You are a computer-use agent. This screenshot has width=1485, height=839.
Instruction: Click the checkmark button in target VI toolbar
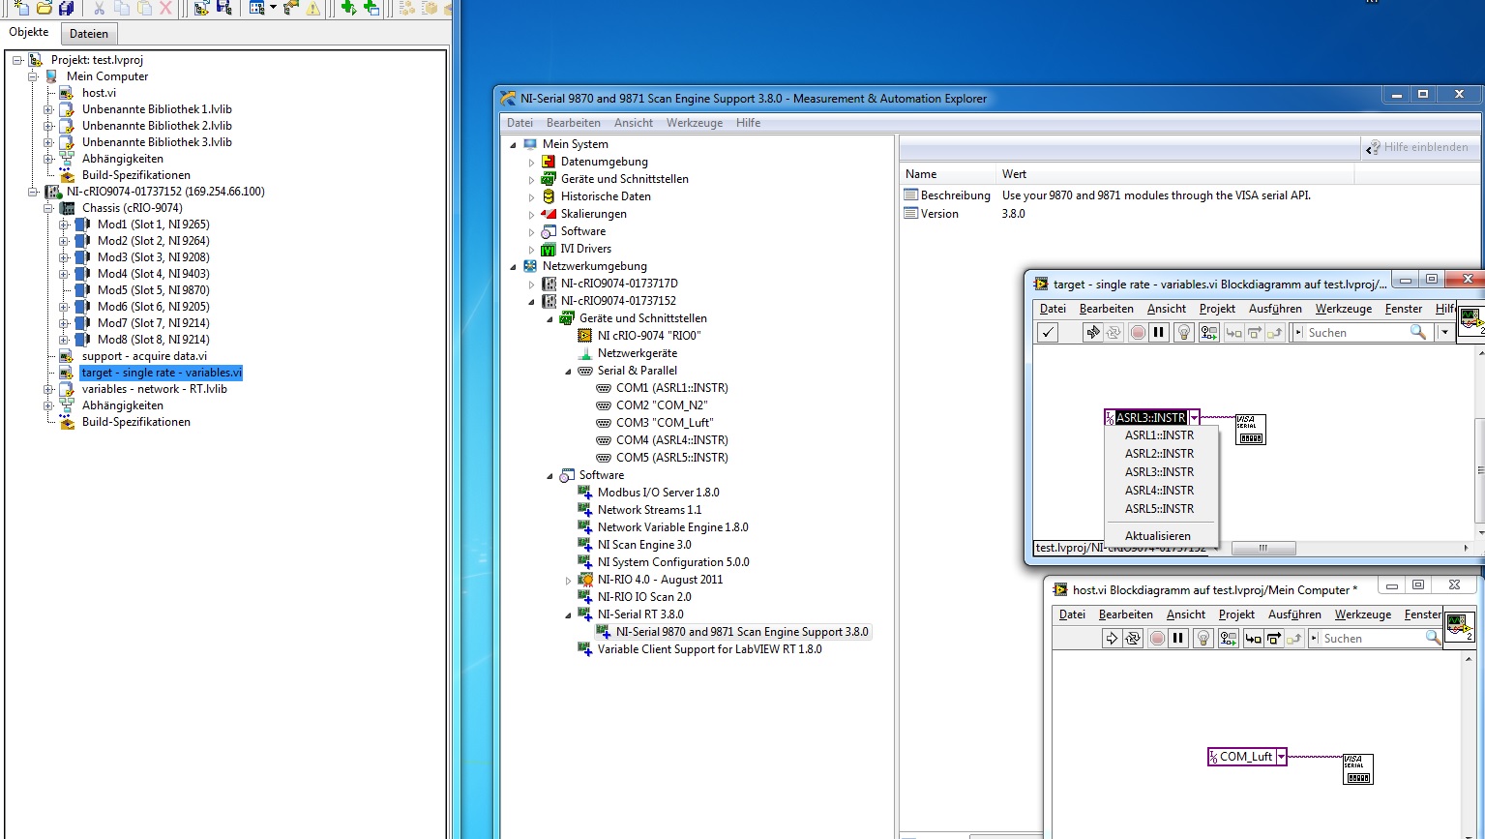coord(1048,333)
